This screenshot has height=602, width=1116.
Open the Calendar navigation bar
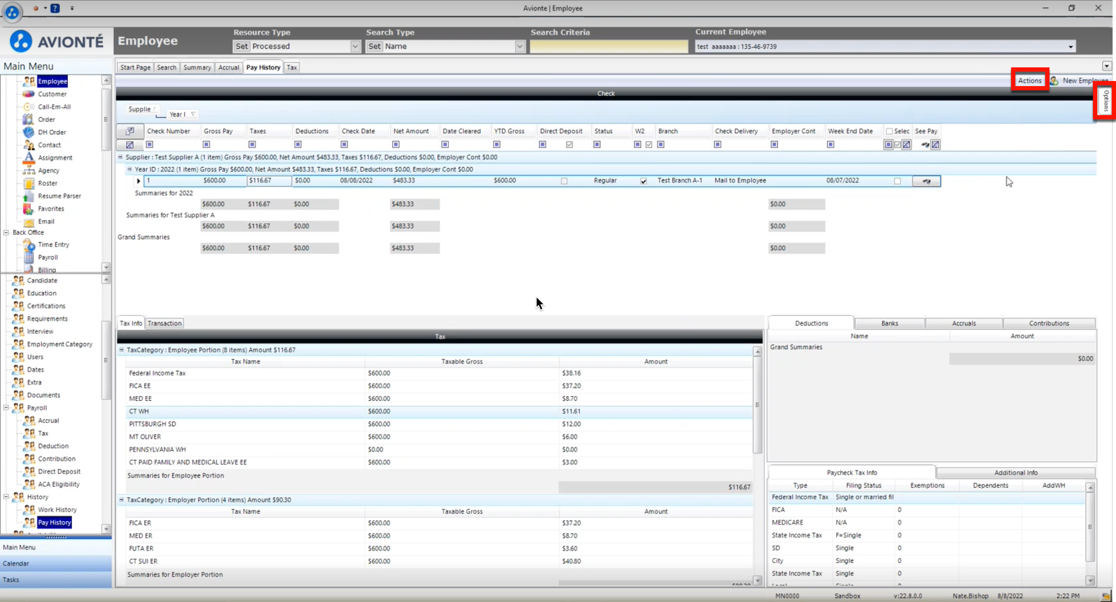tap(56, 564)
